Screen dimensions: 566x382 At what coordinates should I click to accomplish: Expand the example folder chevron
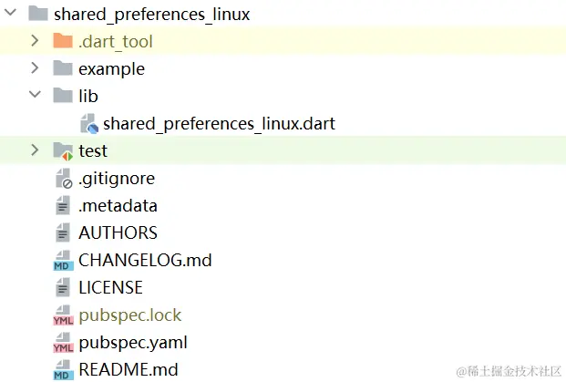point(35,68)
